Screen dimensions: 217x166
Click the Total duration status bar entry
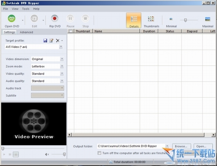pos(129,162)
